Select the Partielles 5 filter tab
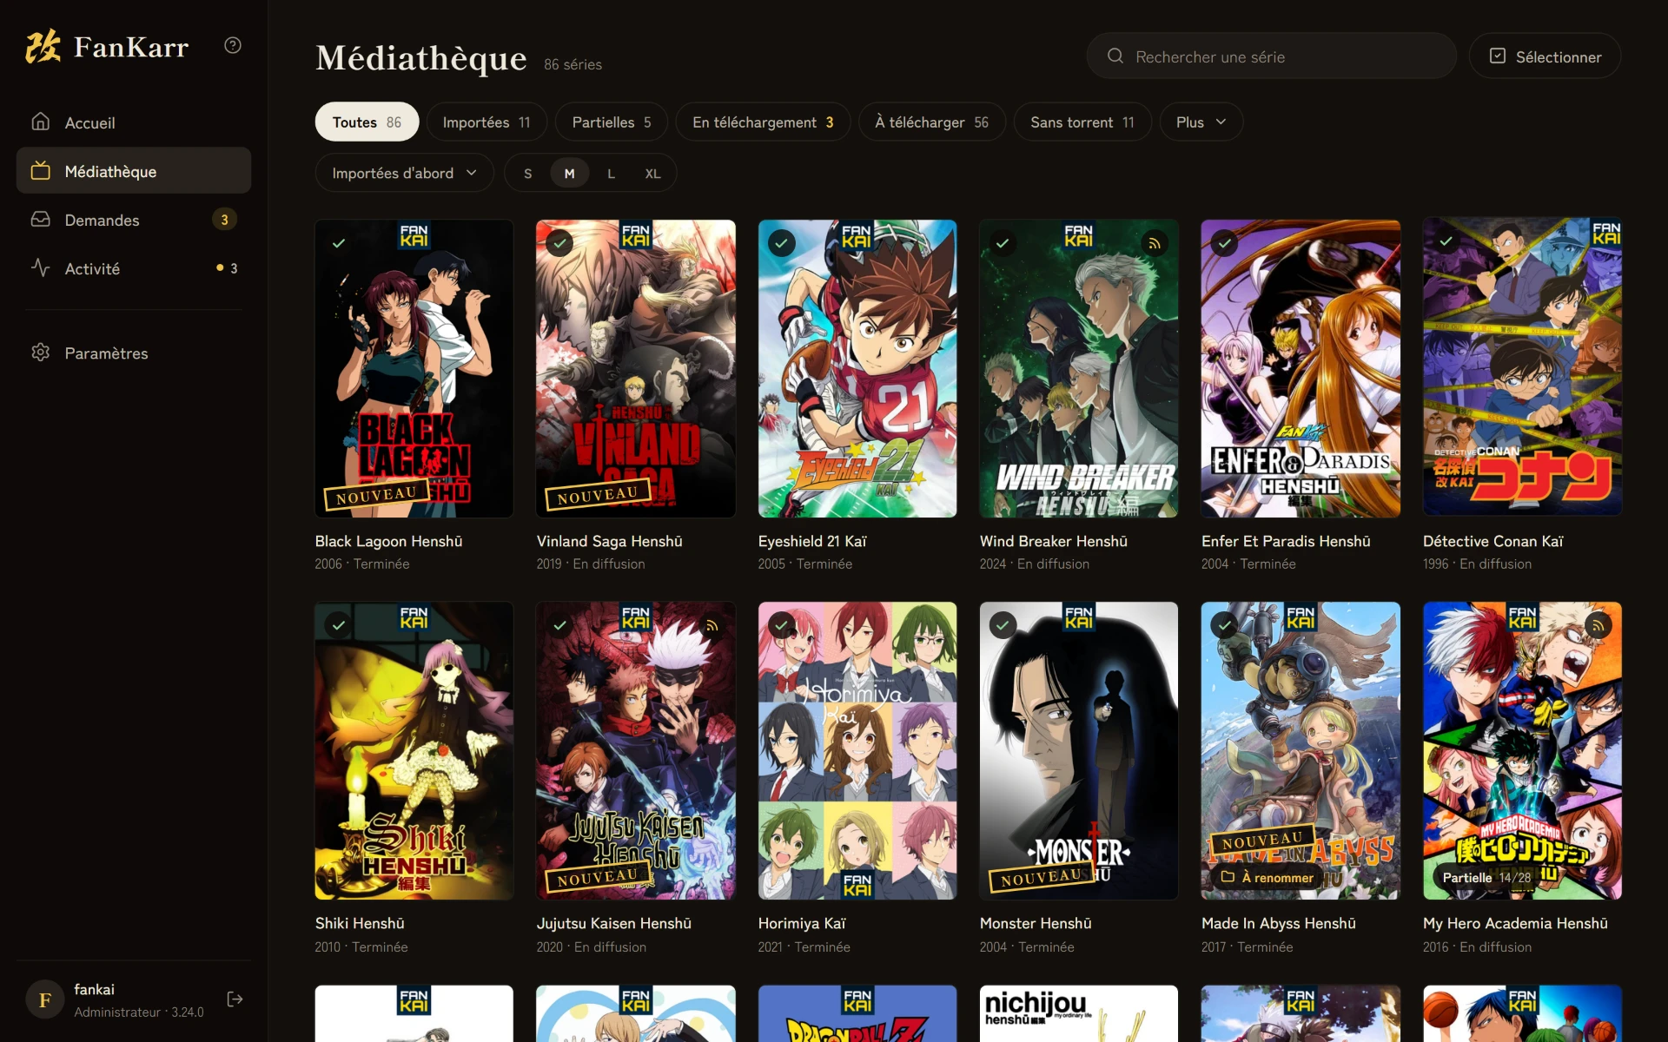The image size is (1668, 1042). click(612, 122)
